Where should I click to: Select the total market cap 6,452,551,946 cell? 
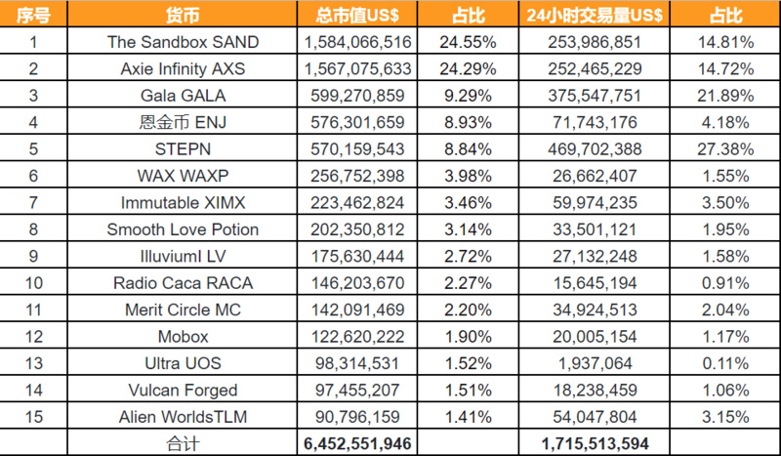pos(358,443)
